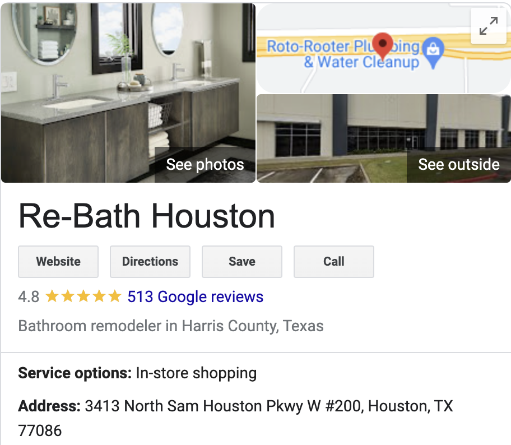511x445 pixels.
Task: Open the 513 Google reviews link
Action: click(x=195, y=296)
